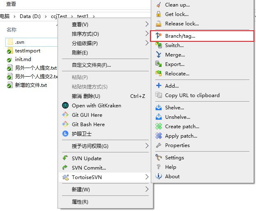The height and width of the screenshot is (211, 256).
Task: Click the Merge icon in the submenu
Action: [159, 55]
